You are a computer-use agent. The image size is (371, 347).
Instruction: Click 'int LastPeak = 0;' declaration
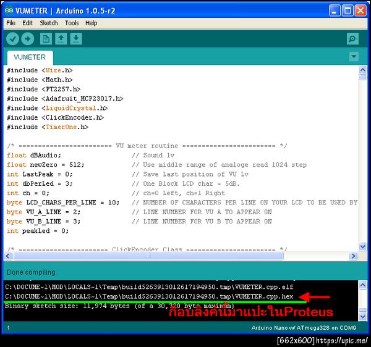(x=40, y=174)
